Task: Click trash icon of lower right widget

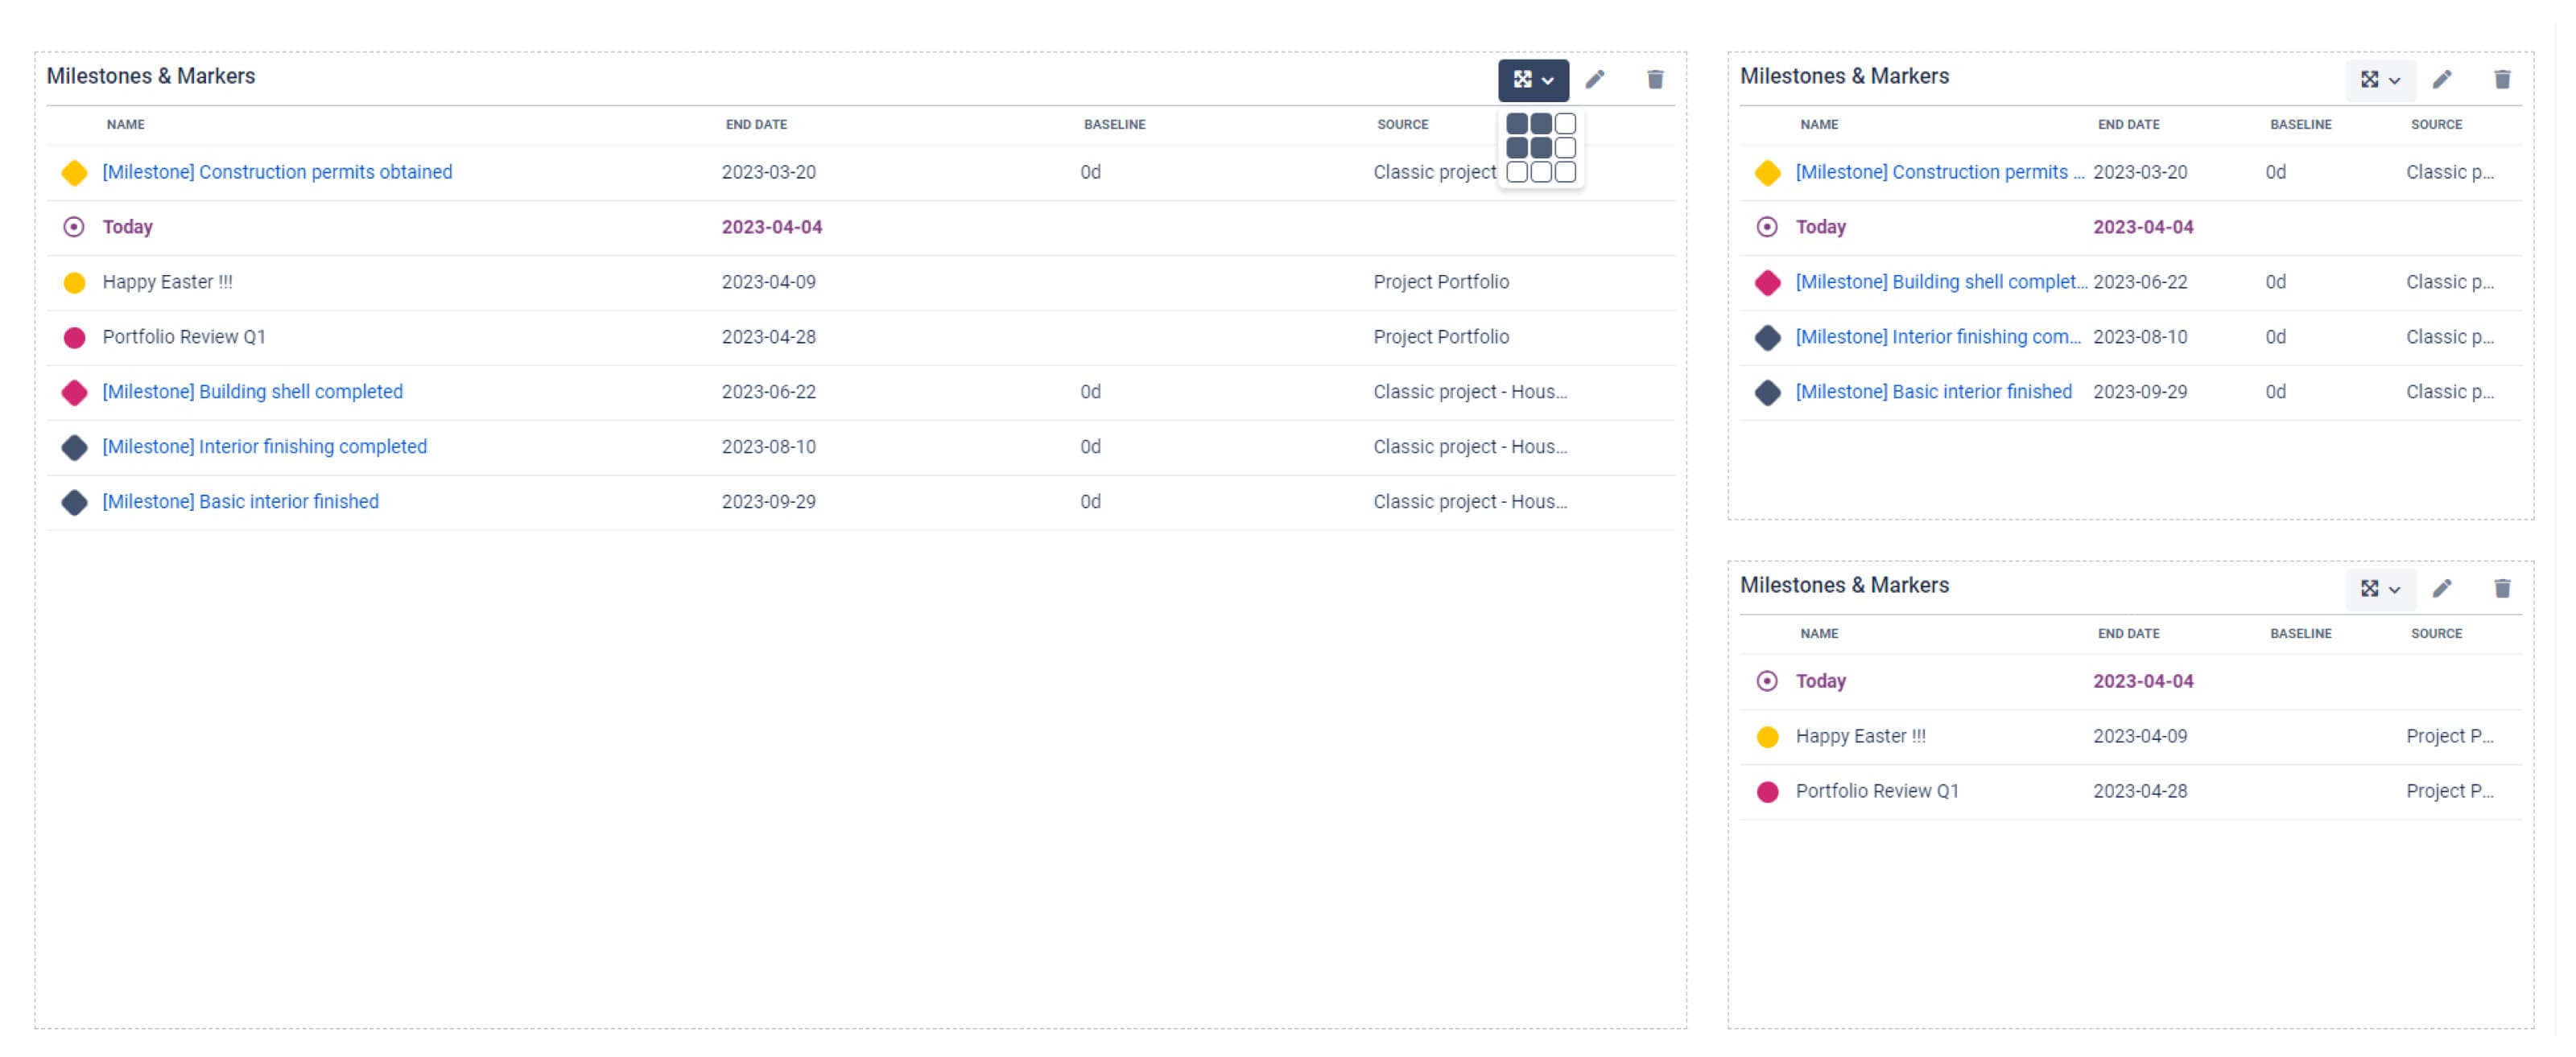Action: [2502, 589]
